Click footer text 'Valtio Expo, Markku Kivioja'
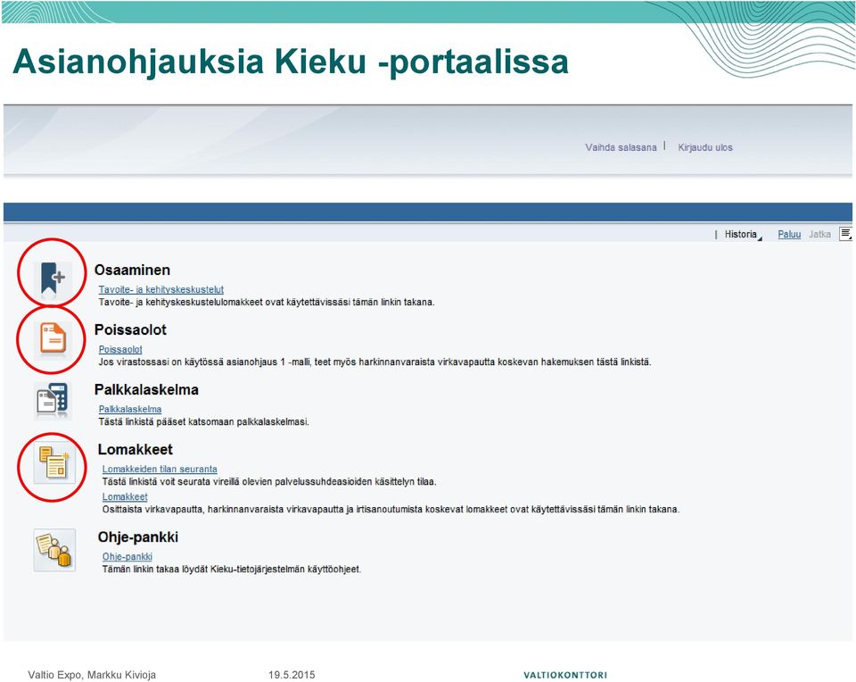 92,675
